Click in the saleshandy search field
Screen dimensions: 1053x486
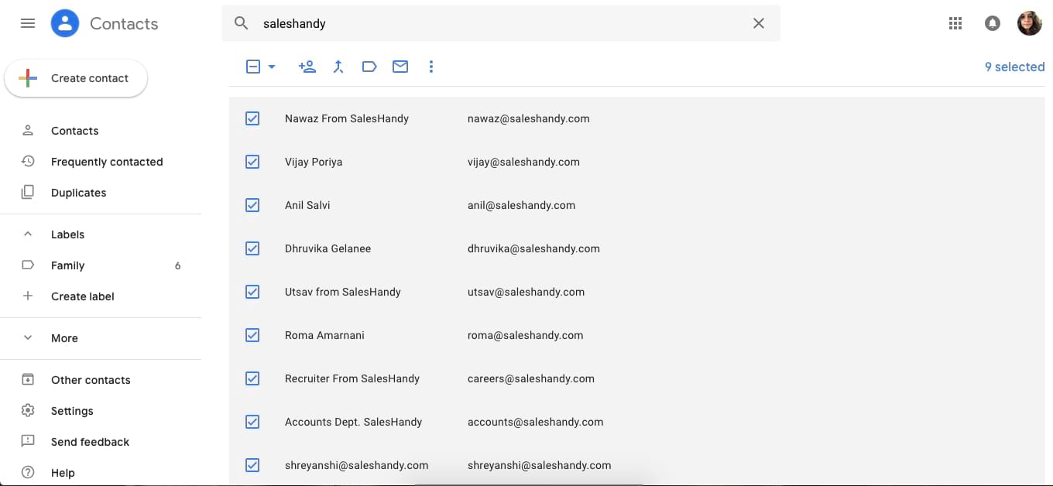pyautogui.click(x=501, y=23)
